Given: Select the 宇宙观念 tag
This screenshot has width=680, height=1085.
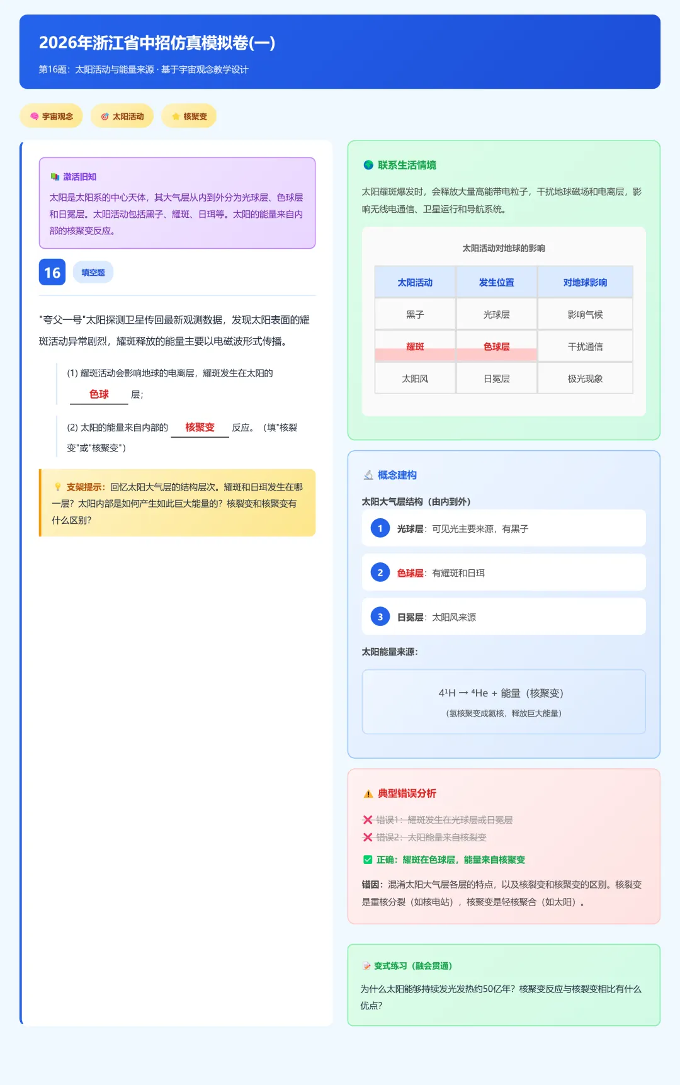Looking at the screenshot, I should (52, 116).
